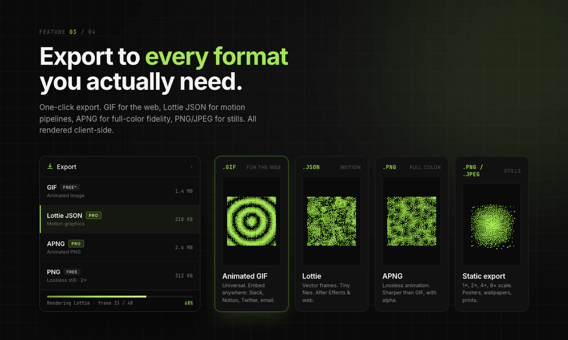Viewport: 568px width, 340px height.
Task: Click the FULL COLOR tag
Action: click(x=425, y=167)
